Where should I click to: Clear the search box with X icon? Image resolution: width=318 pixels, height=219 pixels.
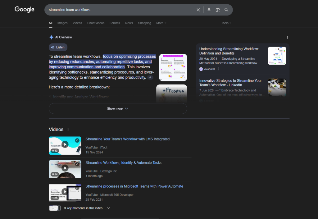pyautogui.click(x=198, y=10)
